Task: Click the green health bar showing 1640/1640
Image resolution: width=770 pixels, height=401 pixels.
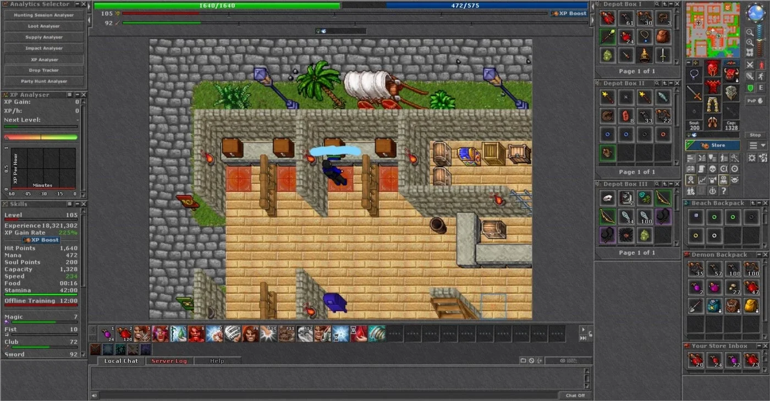Action: [217, 6]
